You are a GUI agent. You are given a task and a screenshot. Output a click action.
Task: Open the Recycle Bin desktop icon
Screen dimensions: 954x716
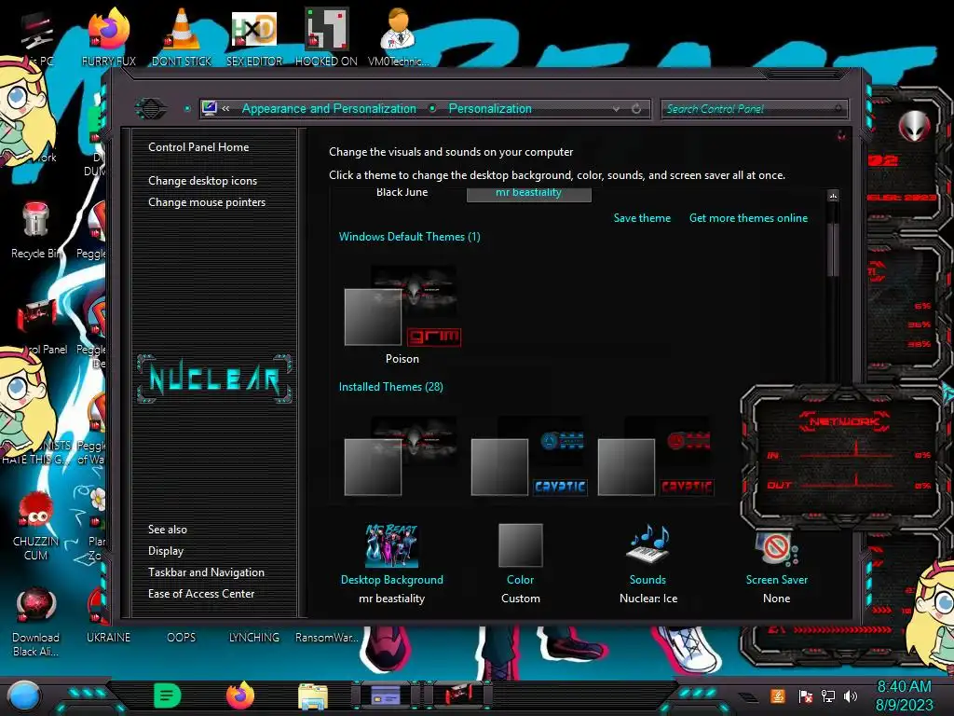coord(36,230)
